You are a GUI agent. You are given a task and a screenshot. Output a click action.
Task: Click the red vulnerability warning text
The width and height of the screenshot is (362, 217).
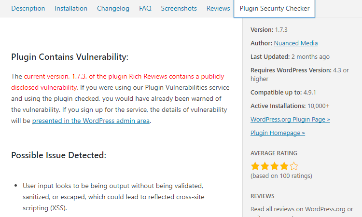pyautogui.click(x=118, y=82)
